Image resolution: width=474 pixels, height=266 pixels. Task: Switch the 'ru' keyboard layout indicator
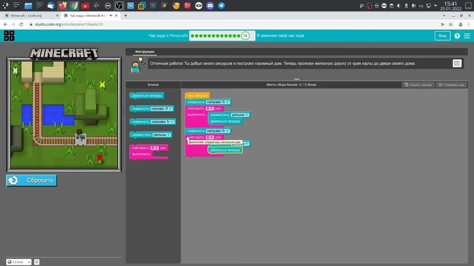coord(421,6)
